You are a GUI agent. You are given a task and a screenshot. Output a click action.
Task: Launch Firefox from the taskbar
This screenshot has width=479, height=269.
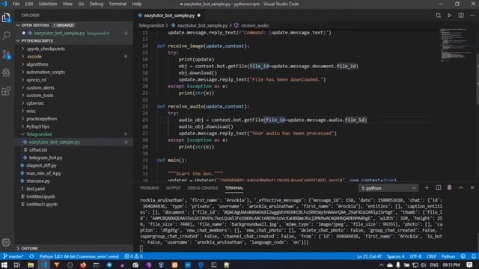click(x=83, y=265)
